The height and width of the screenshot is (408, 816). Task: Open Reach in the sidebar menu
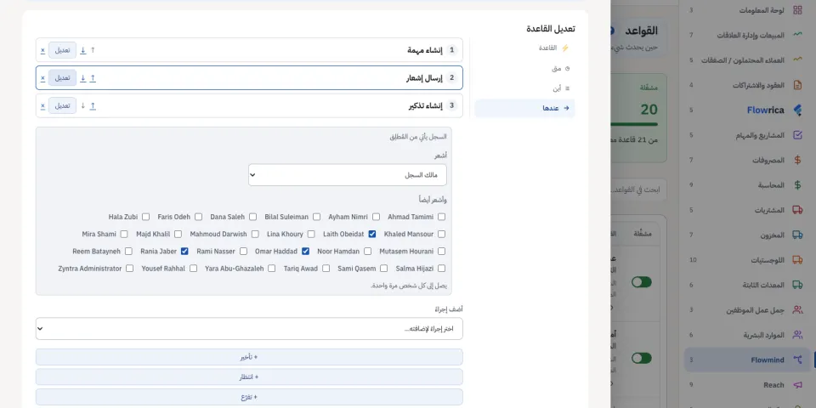tap(748, 384)
